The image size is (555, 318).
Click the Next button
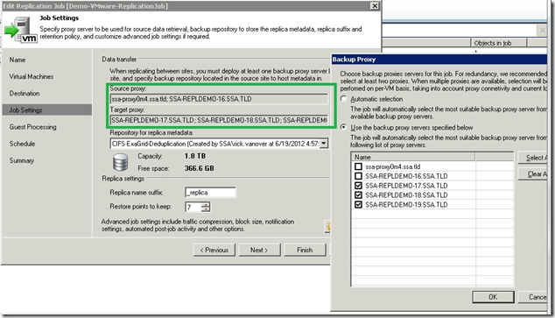(x=259, y=250)
